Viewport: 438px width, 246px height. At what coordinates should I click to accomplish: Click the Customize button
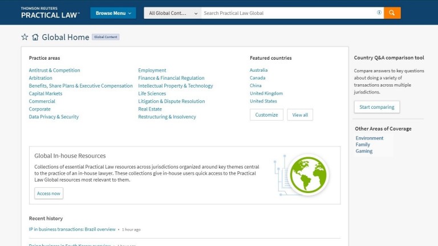point(266,115)
